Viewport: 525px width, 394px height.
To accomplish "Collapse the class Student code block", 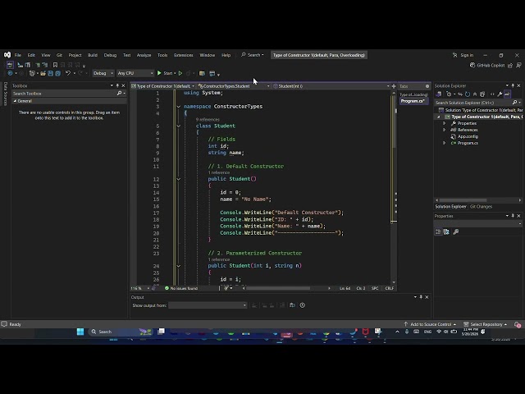I will (x=179, y=126).
